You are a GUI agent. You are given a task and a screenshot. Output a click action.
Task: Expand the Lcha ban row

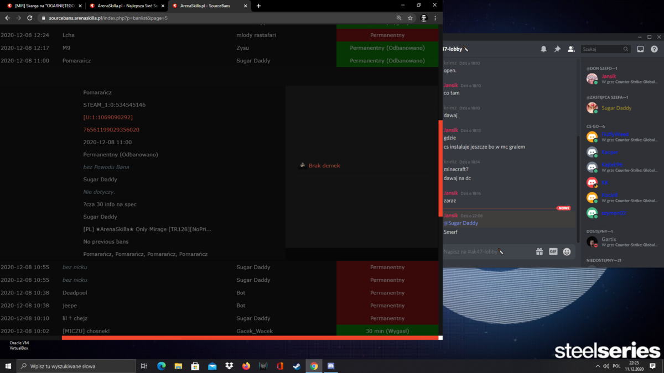(219, 35)
